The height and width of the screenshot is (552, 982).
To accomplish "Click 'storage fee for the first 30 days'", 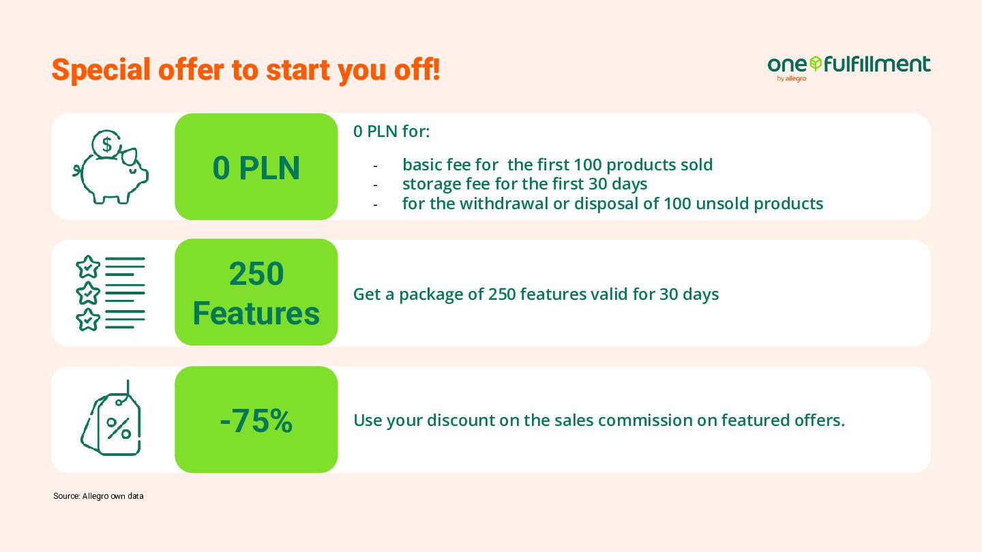I will [x=524, y=184].
